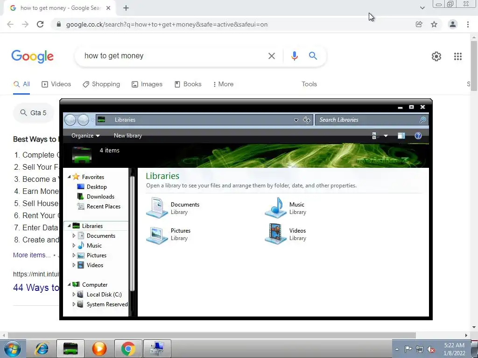
Task: Switch to Books search tab
Action: pos(188,84)
